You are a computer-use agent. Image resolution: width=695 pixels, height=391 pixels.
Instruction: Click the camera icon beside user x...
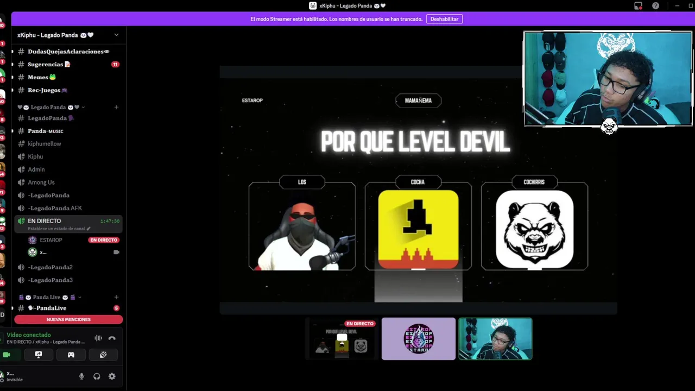[116, 253]
